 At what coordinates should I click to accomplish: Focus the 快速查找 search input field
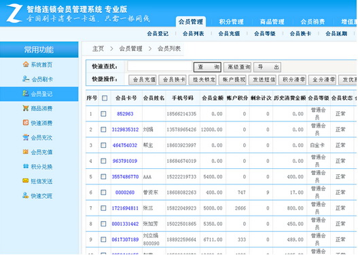[x=160, y=66]
